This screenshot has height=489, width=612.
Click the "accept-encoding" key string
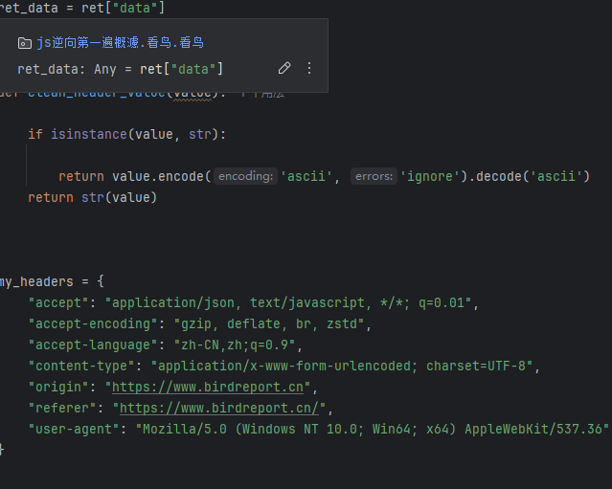click(x=90, y=323)
